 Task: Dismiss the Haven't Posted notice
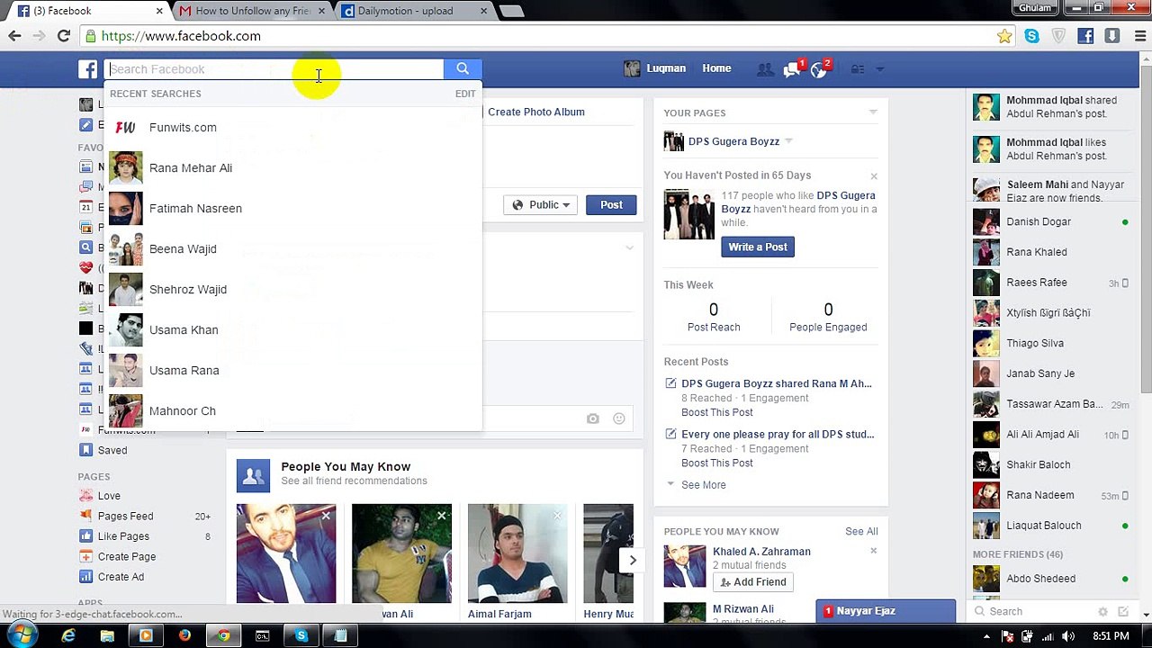coord(874,176)
